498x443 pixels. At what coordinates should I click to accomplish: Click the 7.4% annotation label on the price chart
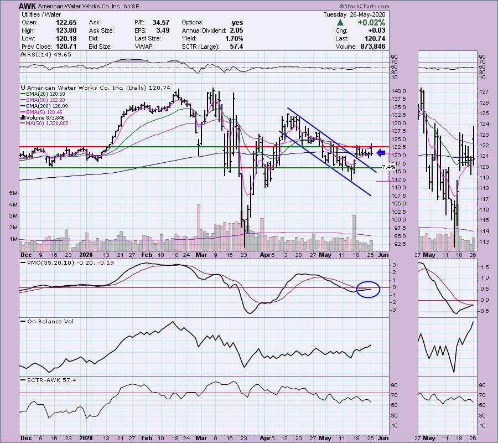(388, 167)
